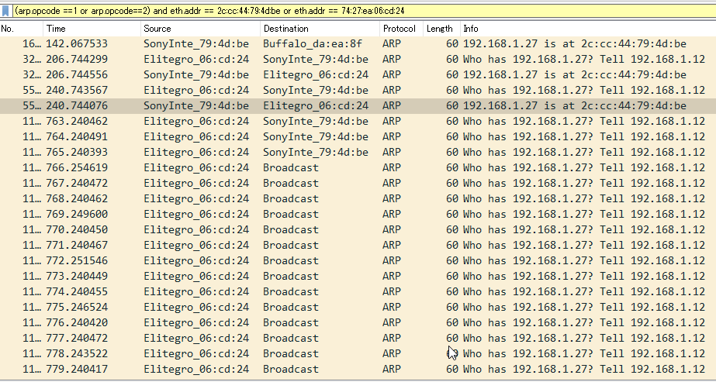
Task: Sort by the Protocol column header
Action: click(402, 29)
